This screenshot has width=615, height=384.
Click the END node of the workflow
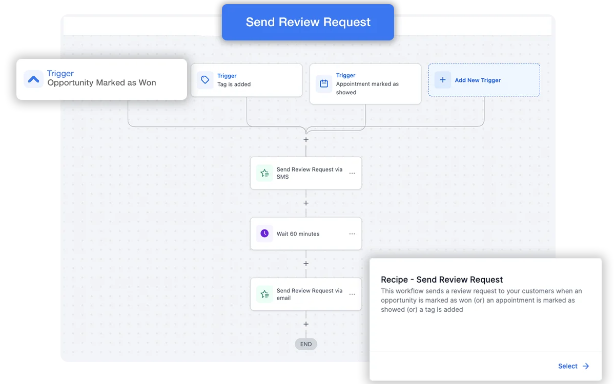click(x=306, y=344)
